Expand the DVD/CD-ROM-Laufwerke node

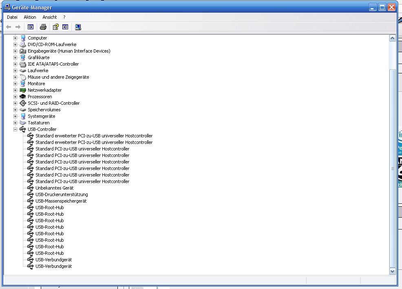15,44
